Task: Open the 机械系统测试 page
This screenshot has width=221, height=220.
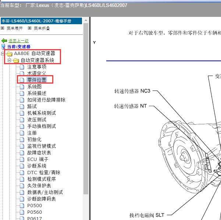Action: pos(42,113)
